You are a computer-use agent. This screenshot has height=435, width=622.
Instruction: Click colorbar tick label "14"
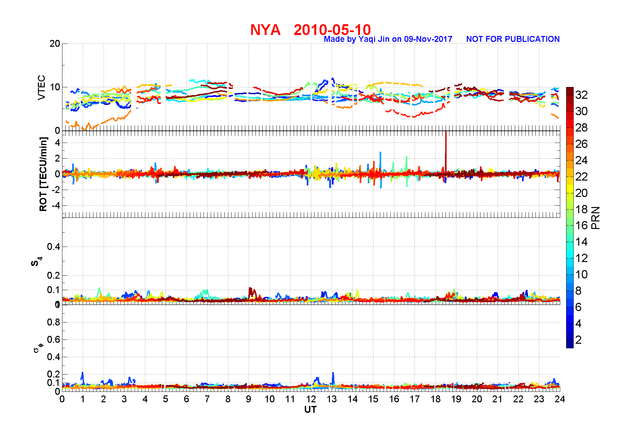(x=581, y=242)
